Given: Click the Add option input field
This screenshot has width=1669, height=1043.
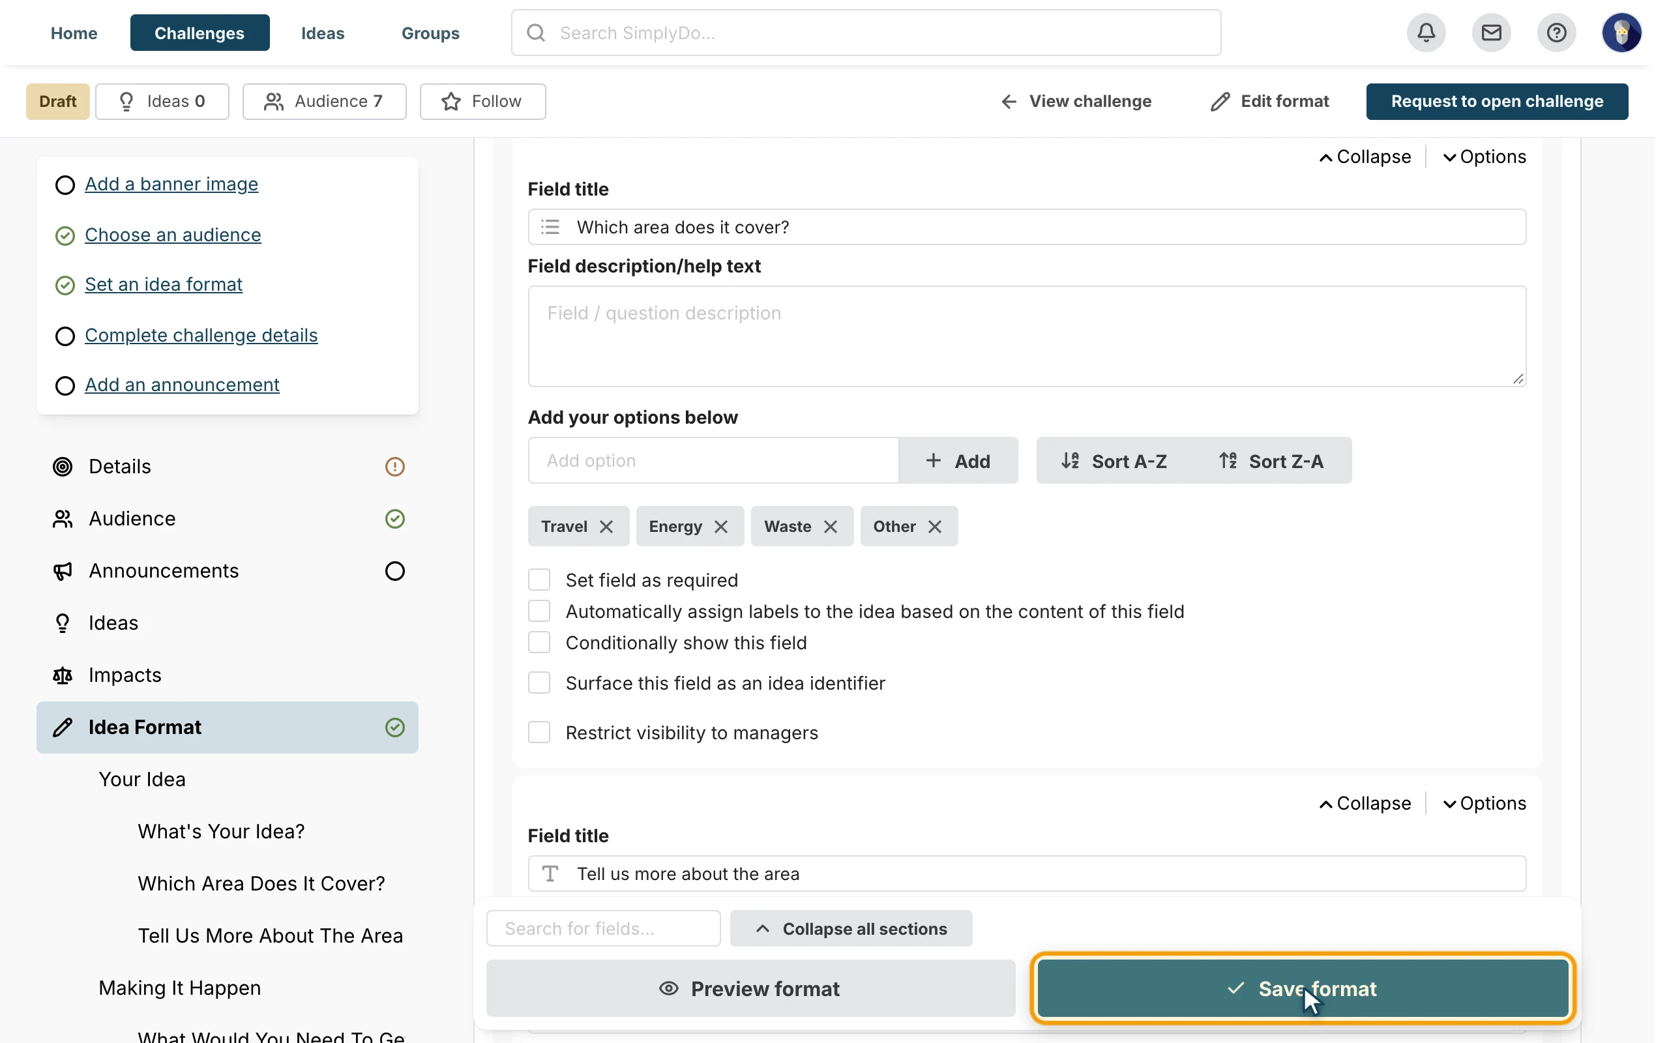Looking at the screenshot, I should [x=713, y=461].
